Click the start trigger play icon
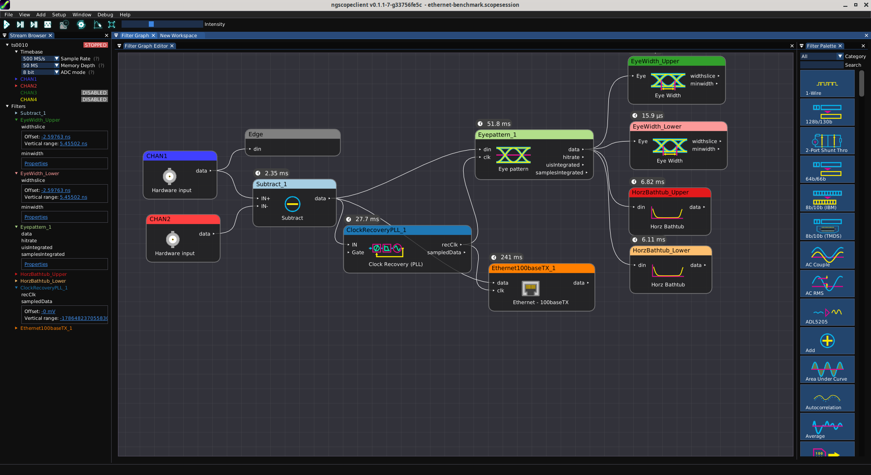 pyautogui.click(x=7, y=24)
